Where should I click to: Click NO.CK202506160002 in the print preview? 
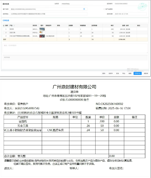[109, 104]
